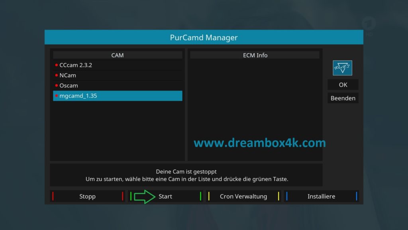Click the Beenden button
Screen dimensions: 408x230
coord(343,98)
